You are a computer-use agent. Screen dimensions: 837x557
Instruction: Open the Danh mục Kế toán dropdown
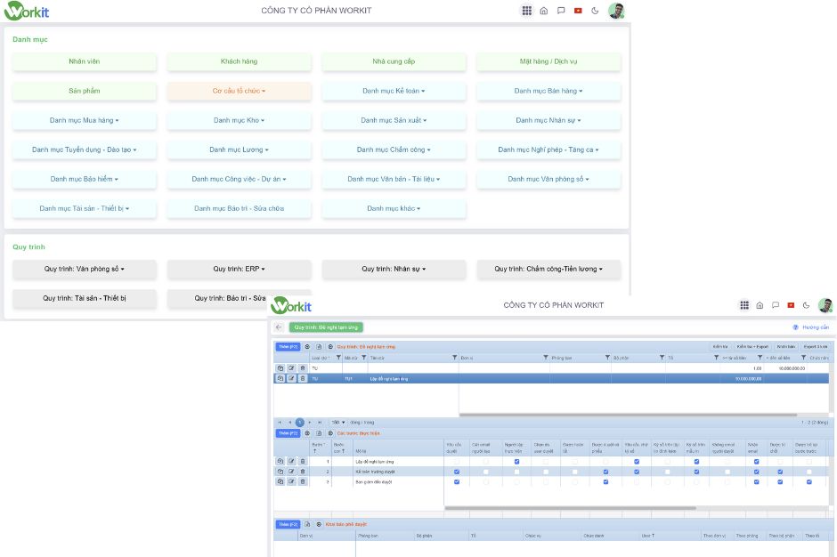click(x=394, y=91)
